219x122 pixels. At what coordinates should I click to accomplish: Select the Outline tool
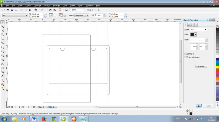[2, 80]
